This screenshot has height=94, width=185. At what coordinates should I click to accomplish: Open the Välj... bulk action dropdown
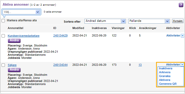[21, 12]
